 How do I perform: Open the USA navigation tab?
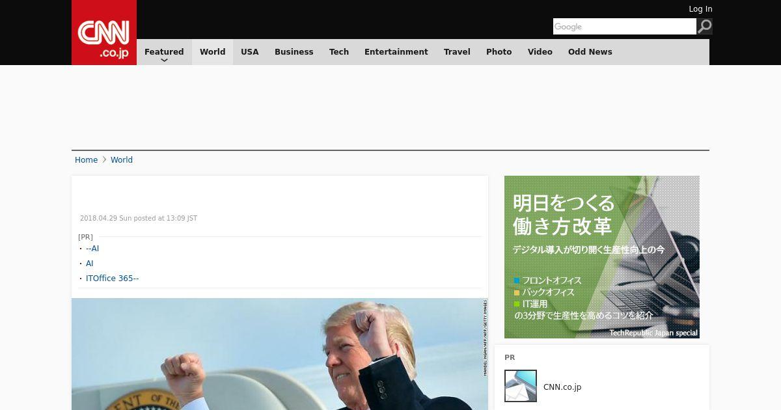250,52
